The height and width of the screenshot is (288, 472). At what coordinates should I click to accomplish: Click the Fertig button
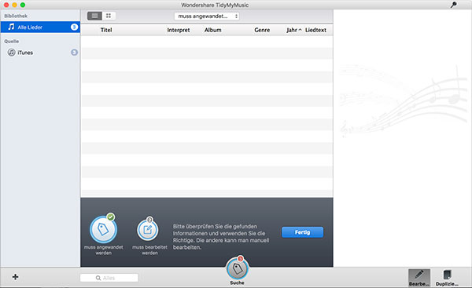pos(303,232)
